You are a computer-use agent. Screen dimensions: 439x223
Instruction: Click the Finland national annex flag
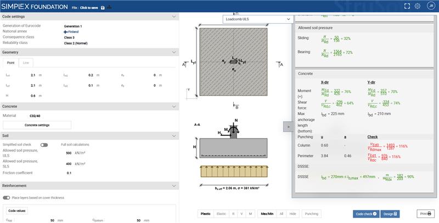65,32
